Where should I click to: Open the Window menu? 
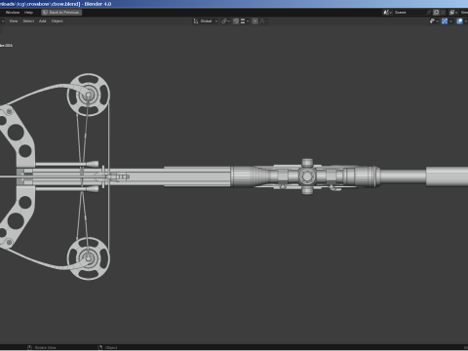pyautogui.click(x=13, y=13)
